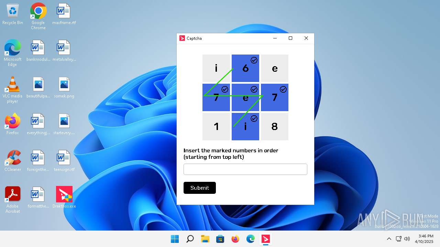Open volume control tray icon
Screen dimensions: 440x247
(x=407, y=239)
